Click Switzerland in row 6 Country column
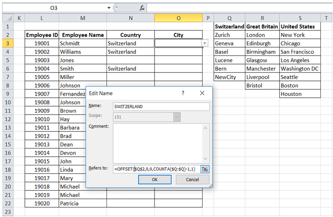This screenshot has height=217, width=333. point(131,69)
